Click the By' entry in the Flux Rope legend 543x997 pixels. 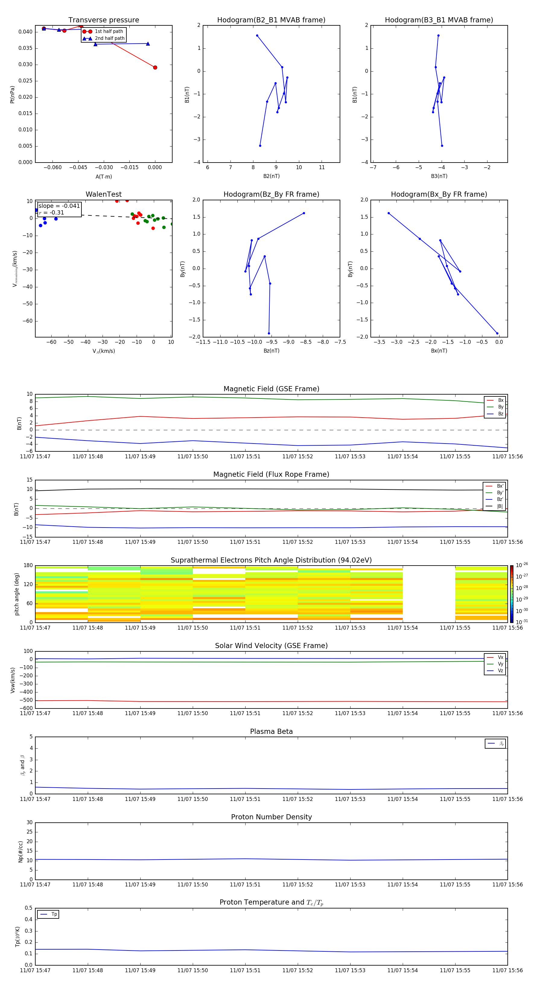tap(495, 493)
